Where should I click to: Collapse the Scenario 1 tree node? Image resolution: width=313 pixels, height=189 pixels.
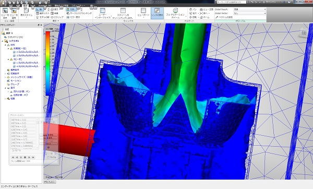tap(3, 41)
